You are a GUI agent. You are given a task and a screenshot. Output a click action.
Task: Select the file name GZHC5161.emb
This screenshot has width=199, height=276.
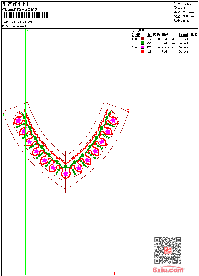(x=22, y=22)
